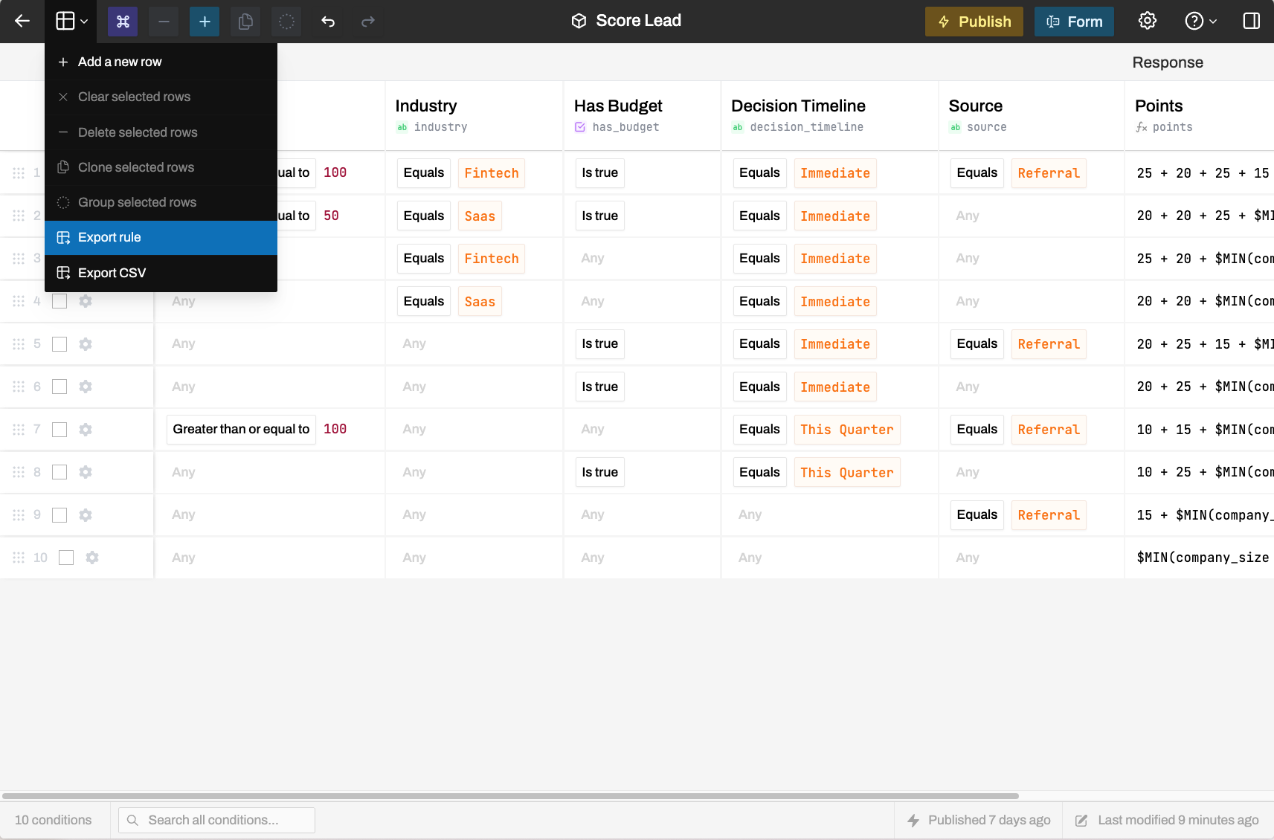Click the remove row minus icon

[x=164, y=22]
